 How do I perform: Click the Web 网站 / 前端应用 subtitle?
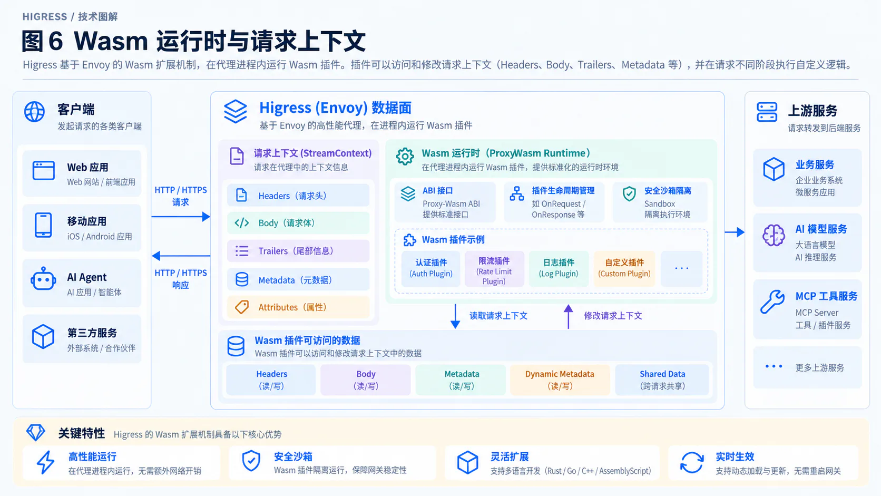coord(101,182)
